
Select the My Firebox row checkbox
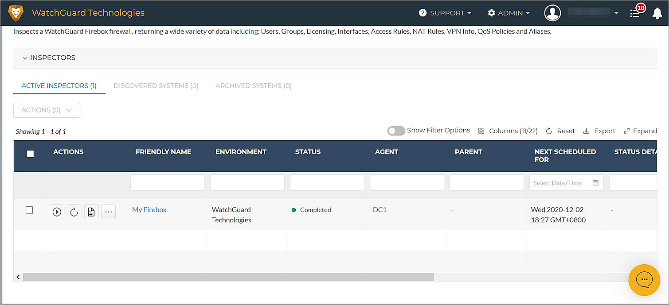[x=29, y=210]
